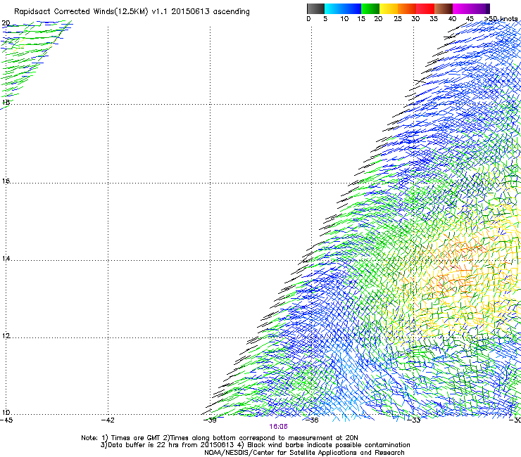Click the '45' legend scale label

tap(470, 19)
